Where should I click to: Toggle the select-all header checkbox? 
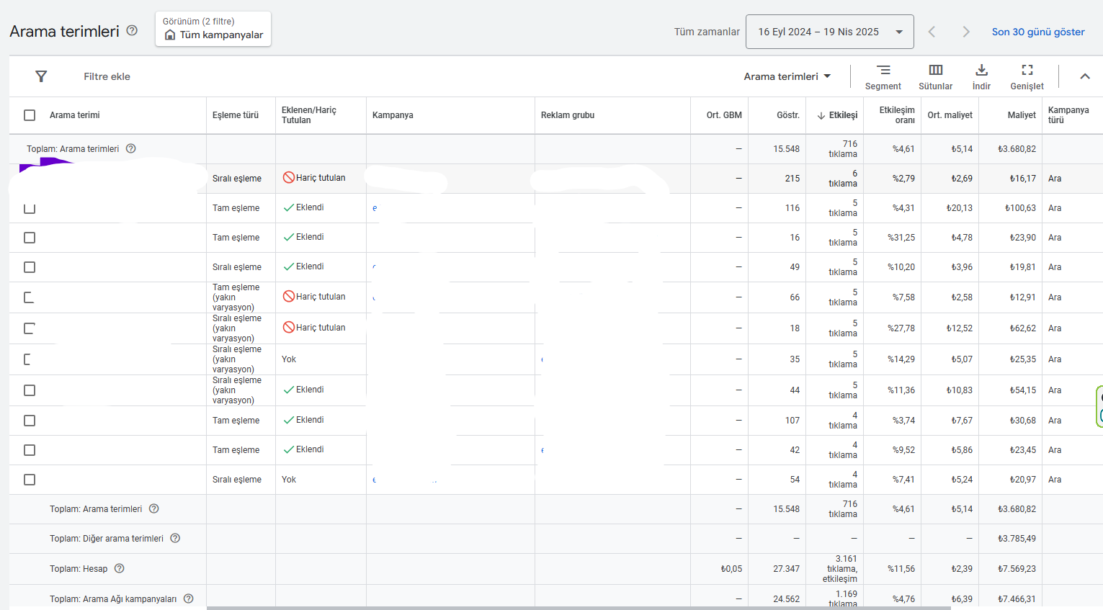point(30,115)
